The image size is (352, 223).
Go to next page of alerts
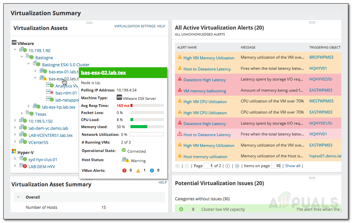tap(228, 166)
